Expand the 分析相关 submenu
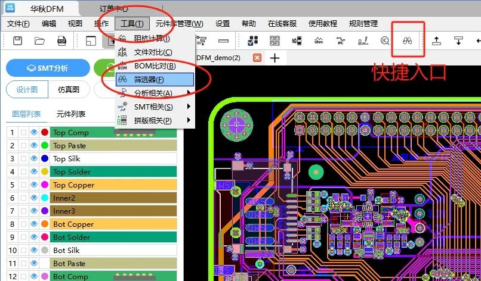The height and width of the screenshot is (281, 481). click(155, 93)
